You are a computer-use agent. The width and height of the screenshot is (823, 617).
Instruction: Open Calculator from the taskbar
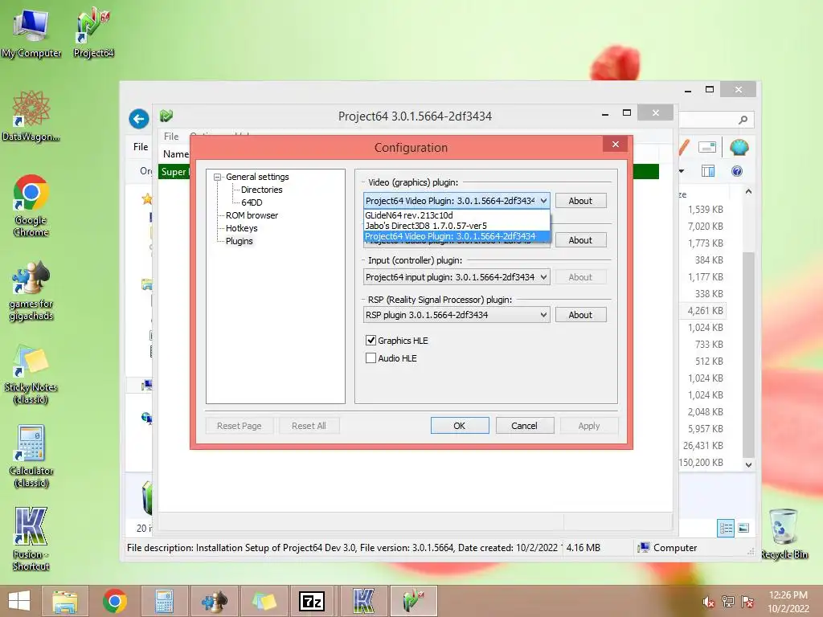tap(164, 601)
